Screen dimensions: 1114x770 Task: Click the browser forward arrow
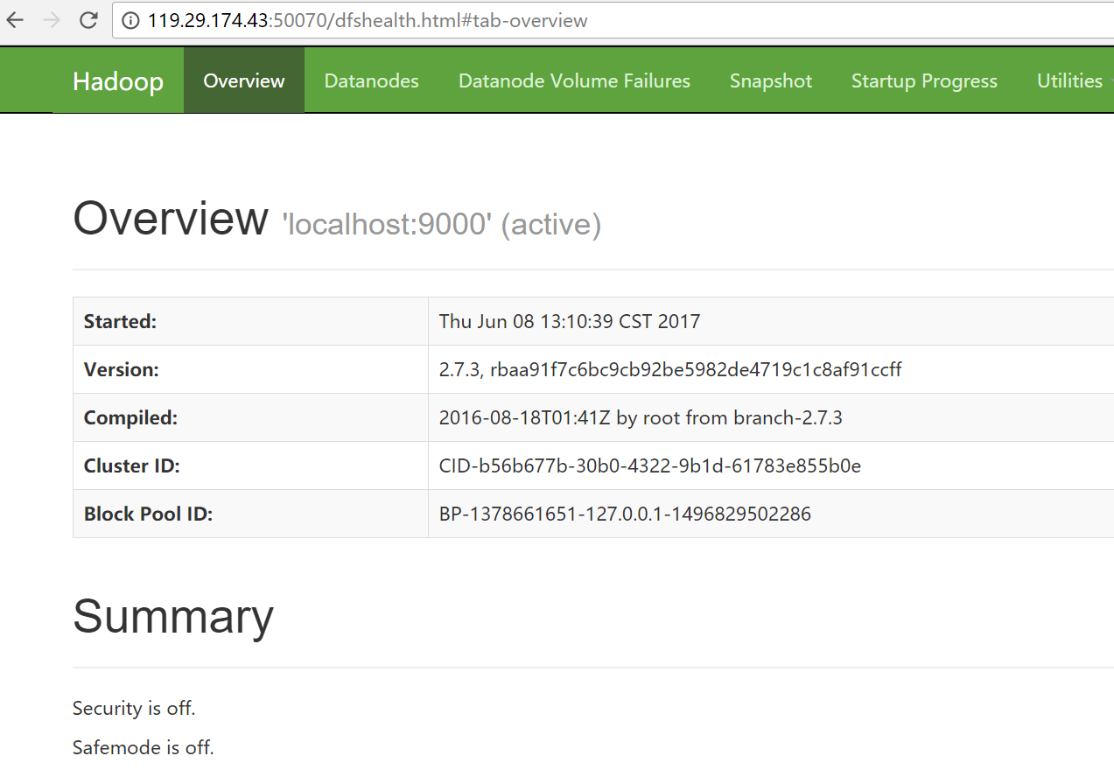pyautogui.click(x=52, y=20)
